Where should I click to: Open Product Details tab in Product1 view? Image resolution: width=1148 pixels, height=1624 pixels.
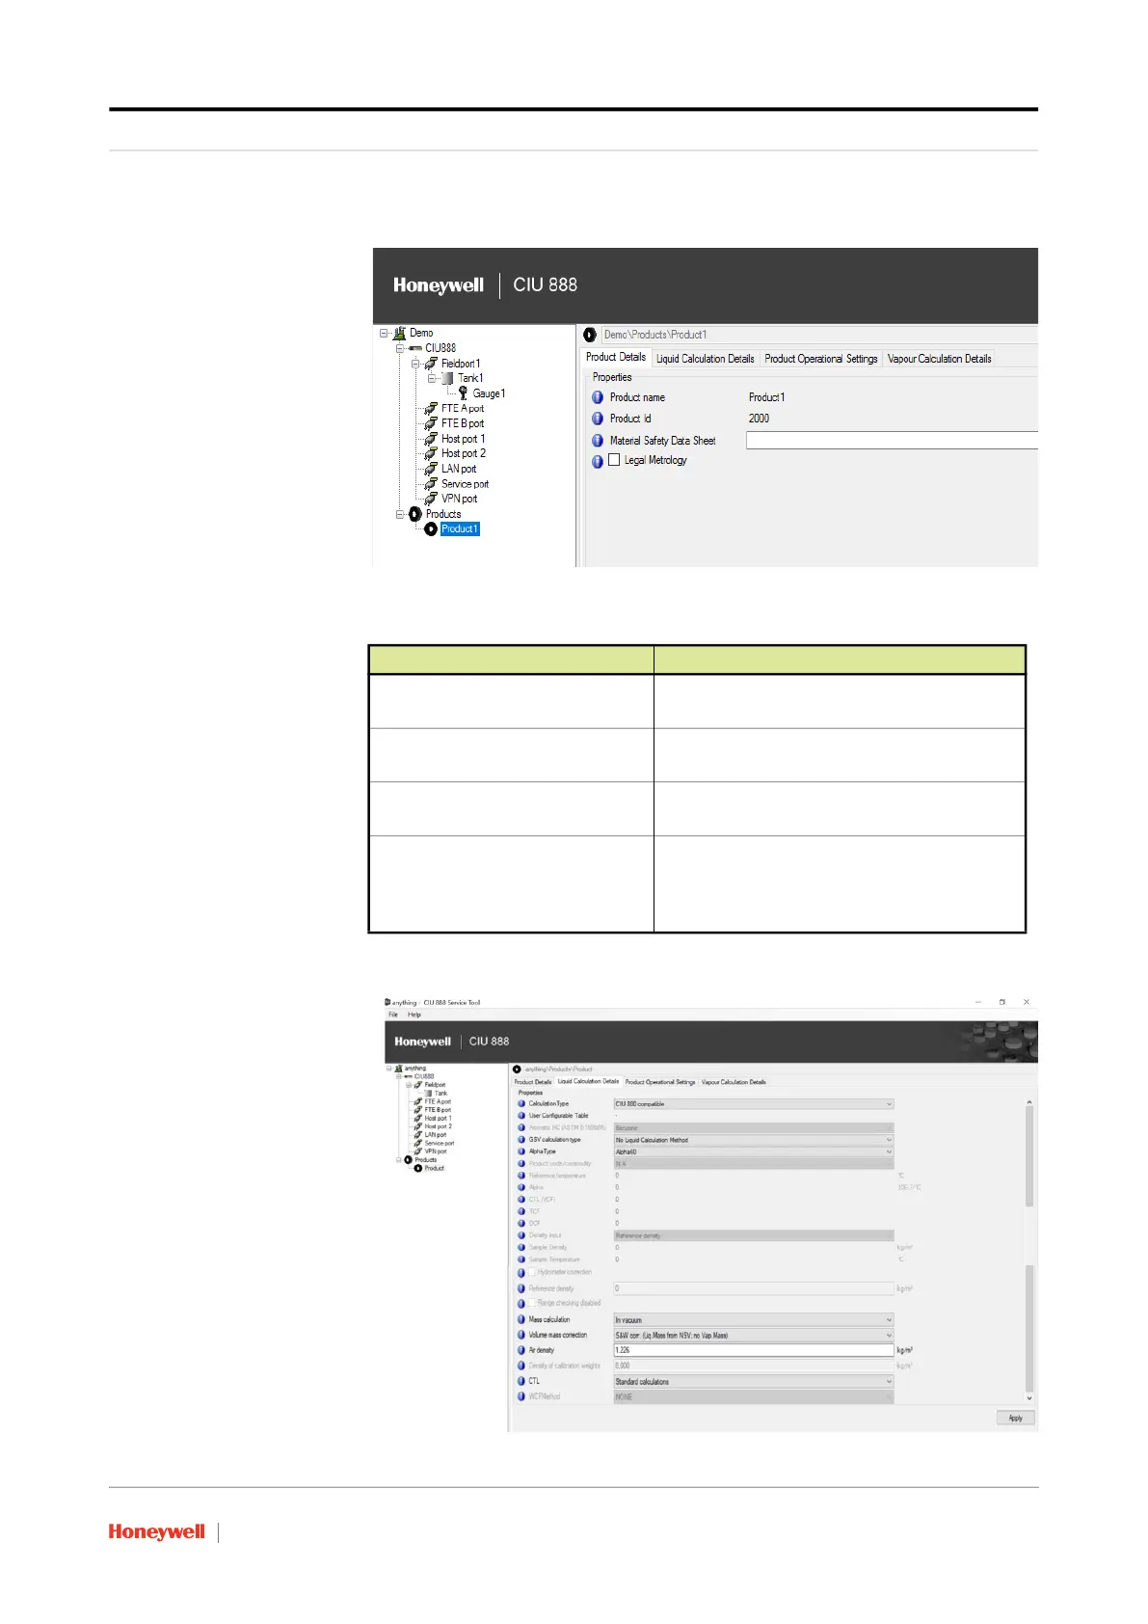point(616,357)
